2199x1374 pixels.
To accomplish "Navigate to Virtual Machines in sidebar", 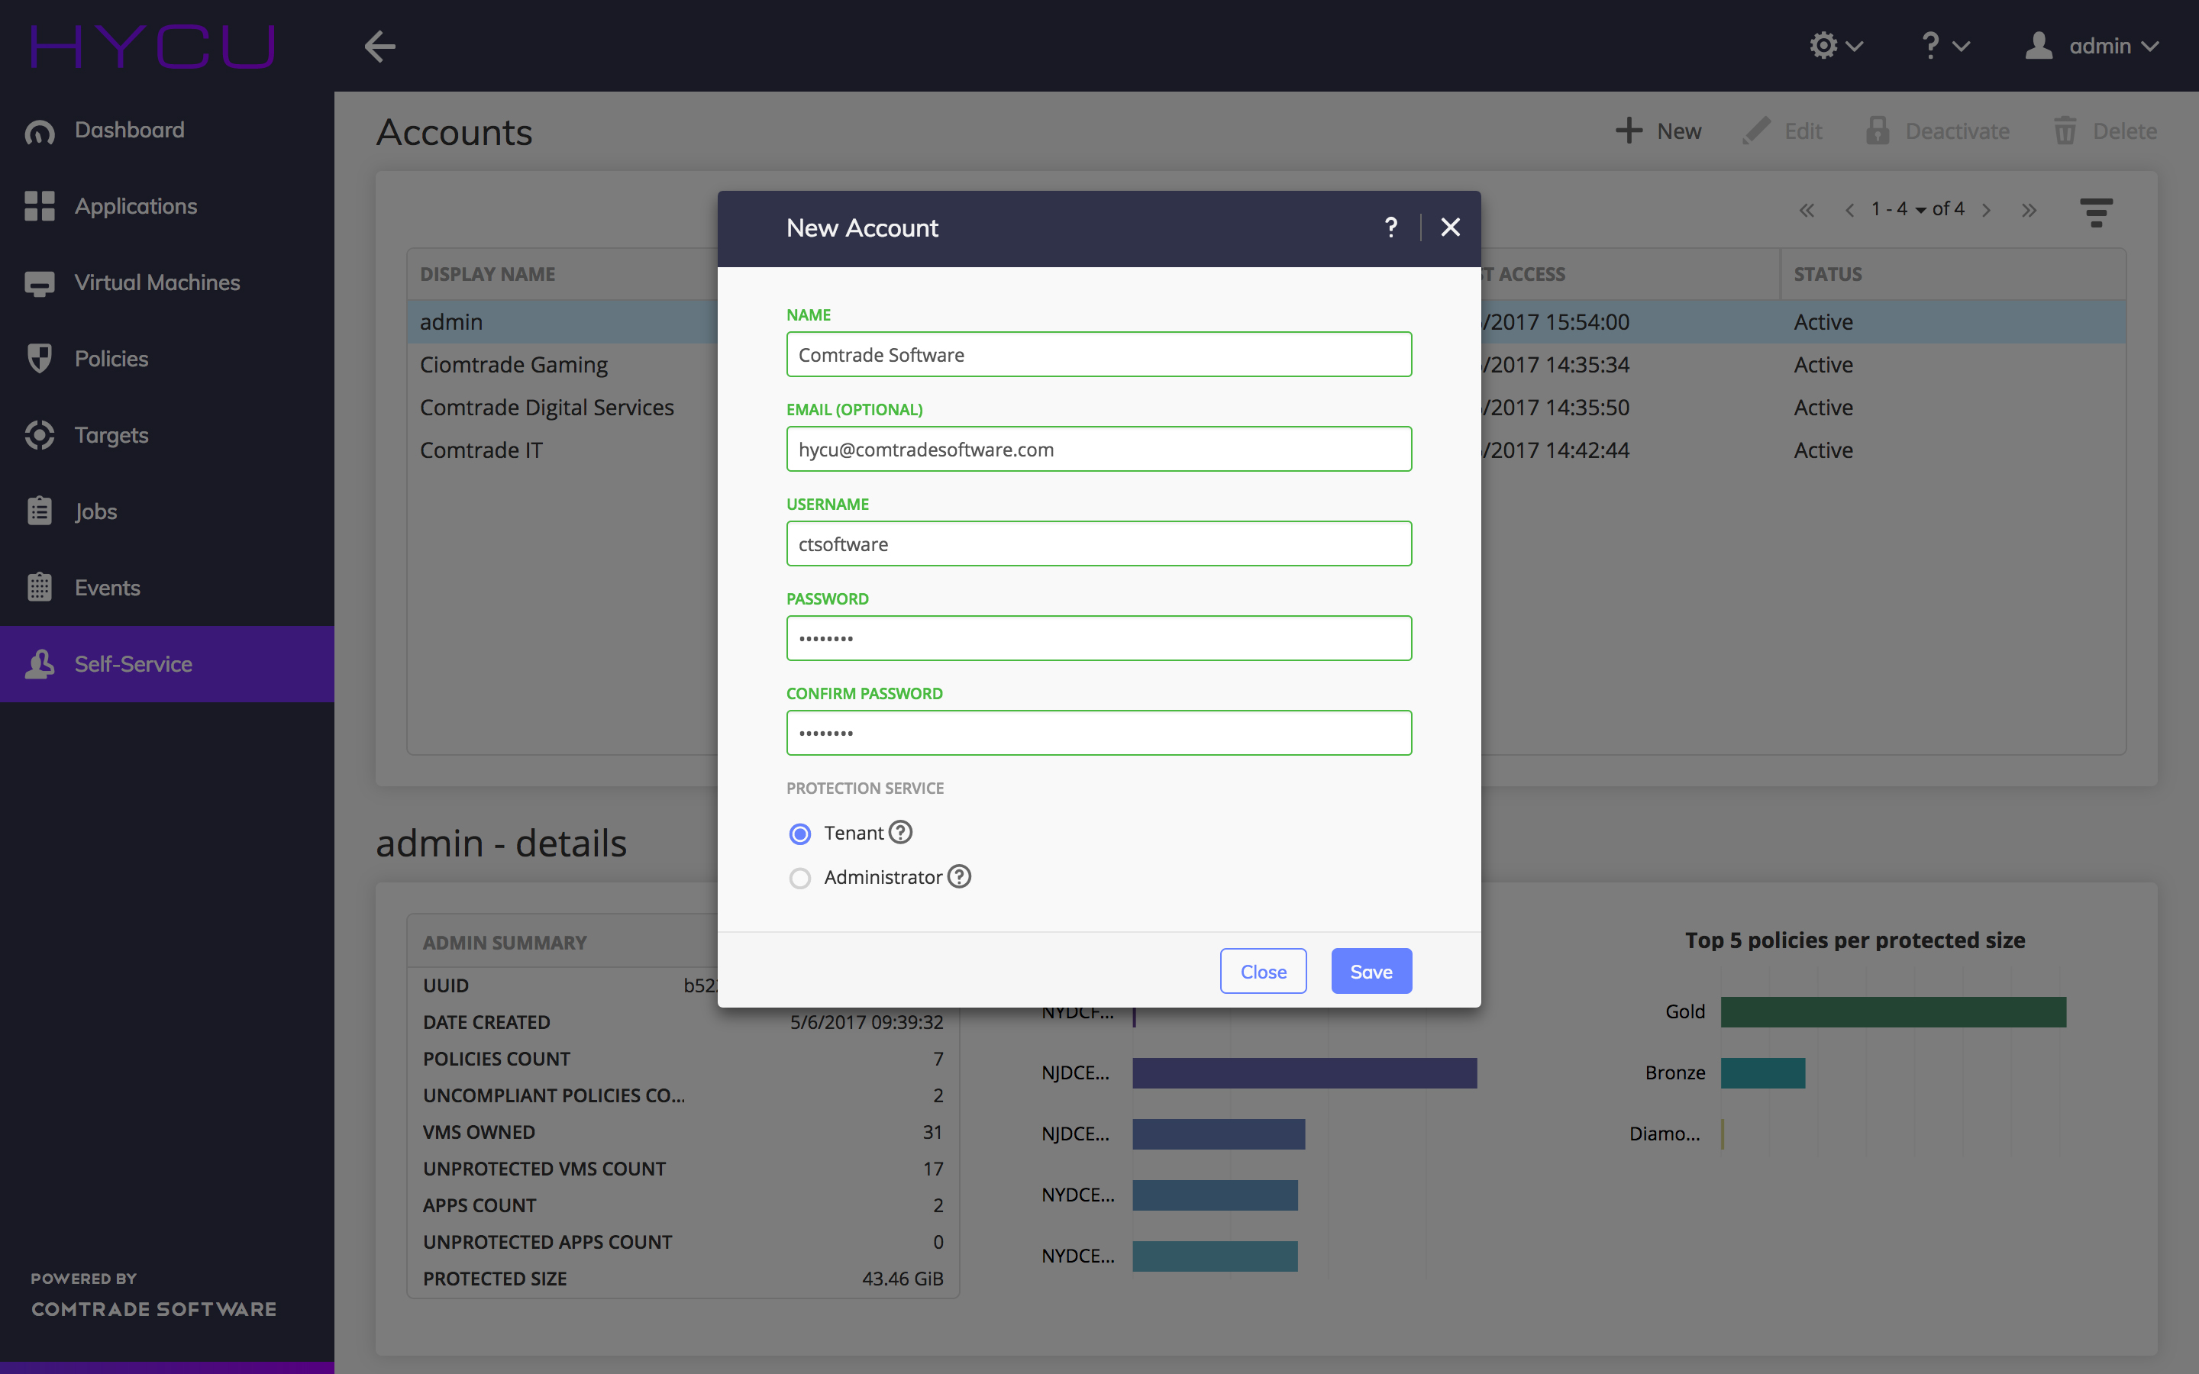I will (x=157, y=282).
